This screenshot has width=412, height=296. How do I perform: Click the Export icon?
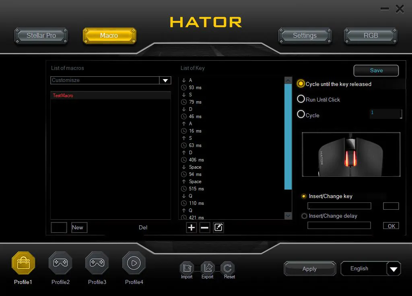(x=208, y=268)
